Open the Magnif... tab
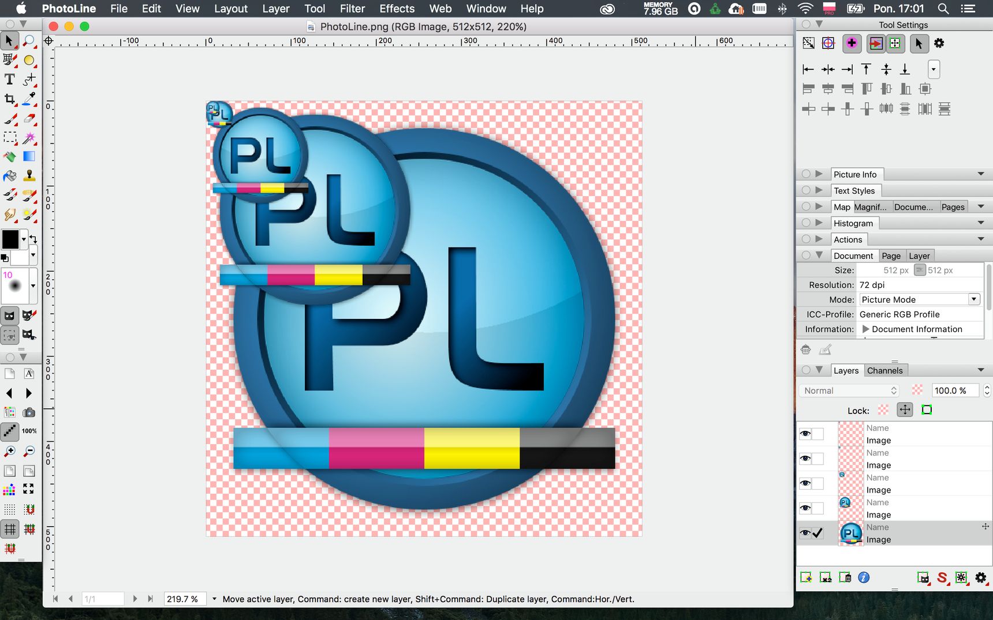This screenshot has height=620, width=993. pyautogui.click(x=871, y=207)
